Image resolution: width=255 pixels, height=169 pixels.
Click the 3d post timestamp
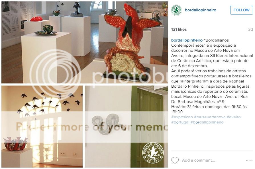pyautogui.click(x=250, y=29)
